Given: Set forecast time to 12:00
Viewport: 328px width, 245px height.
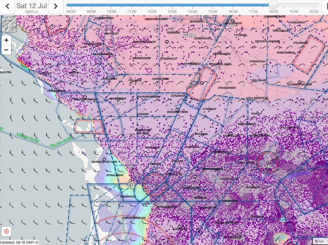Looking at the screenshot, I should (x=152, y=11).
